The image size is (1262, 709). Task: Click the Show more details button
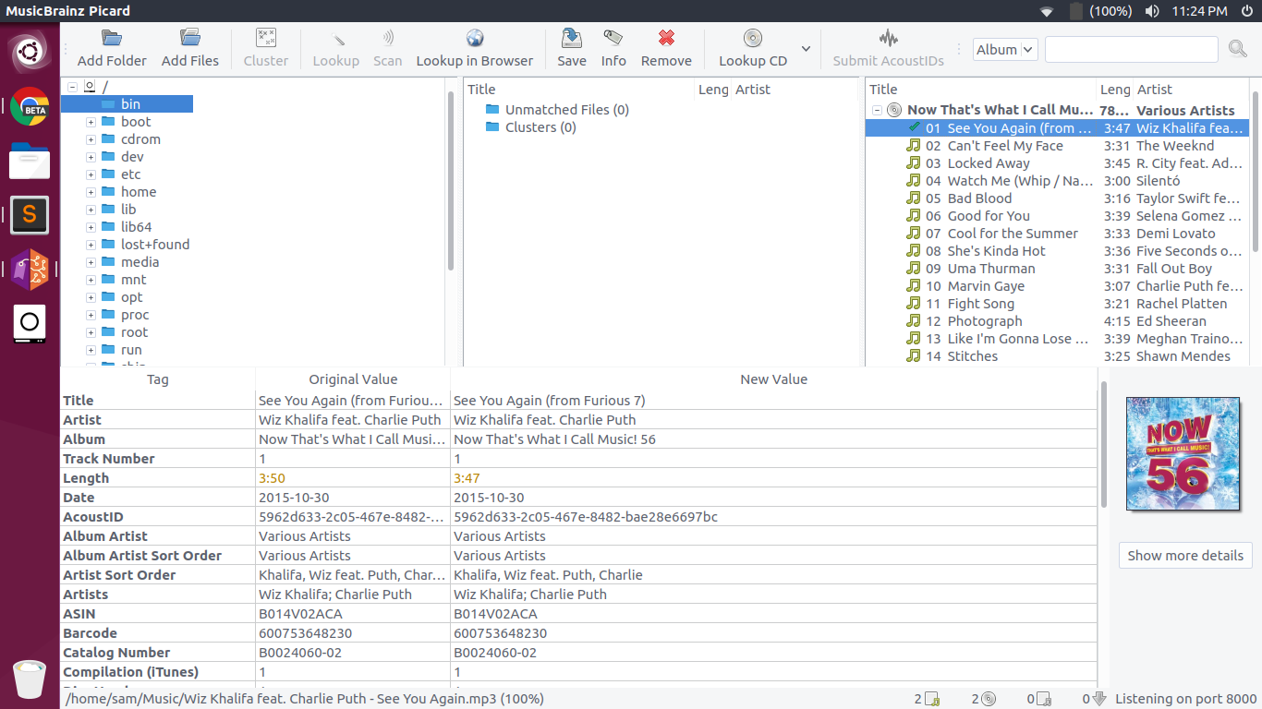[x=1185, y=556]
